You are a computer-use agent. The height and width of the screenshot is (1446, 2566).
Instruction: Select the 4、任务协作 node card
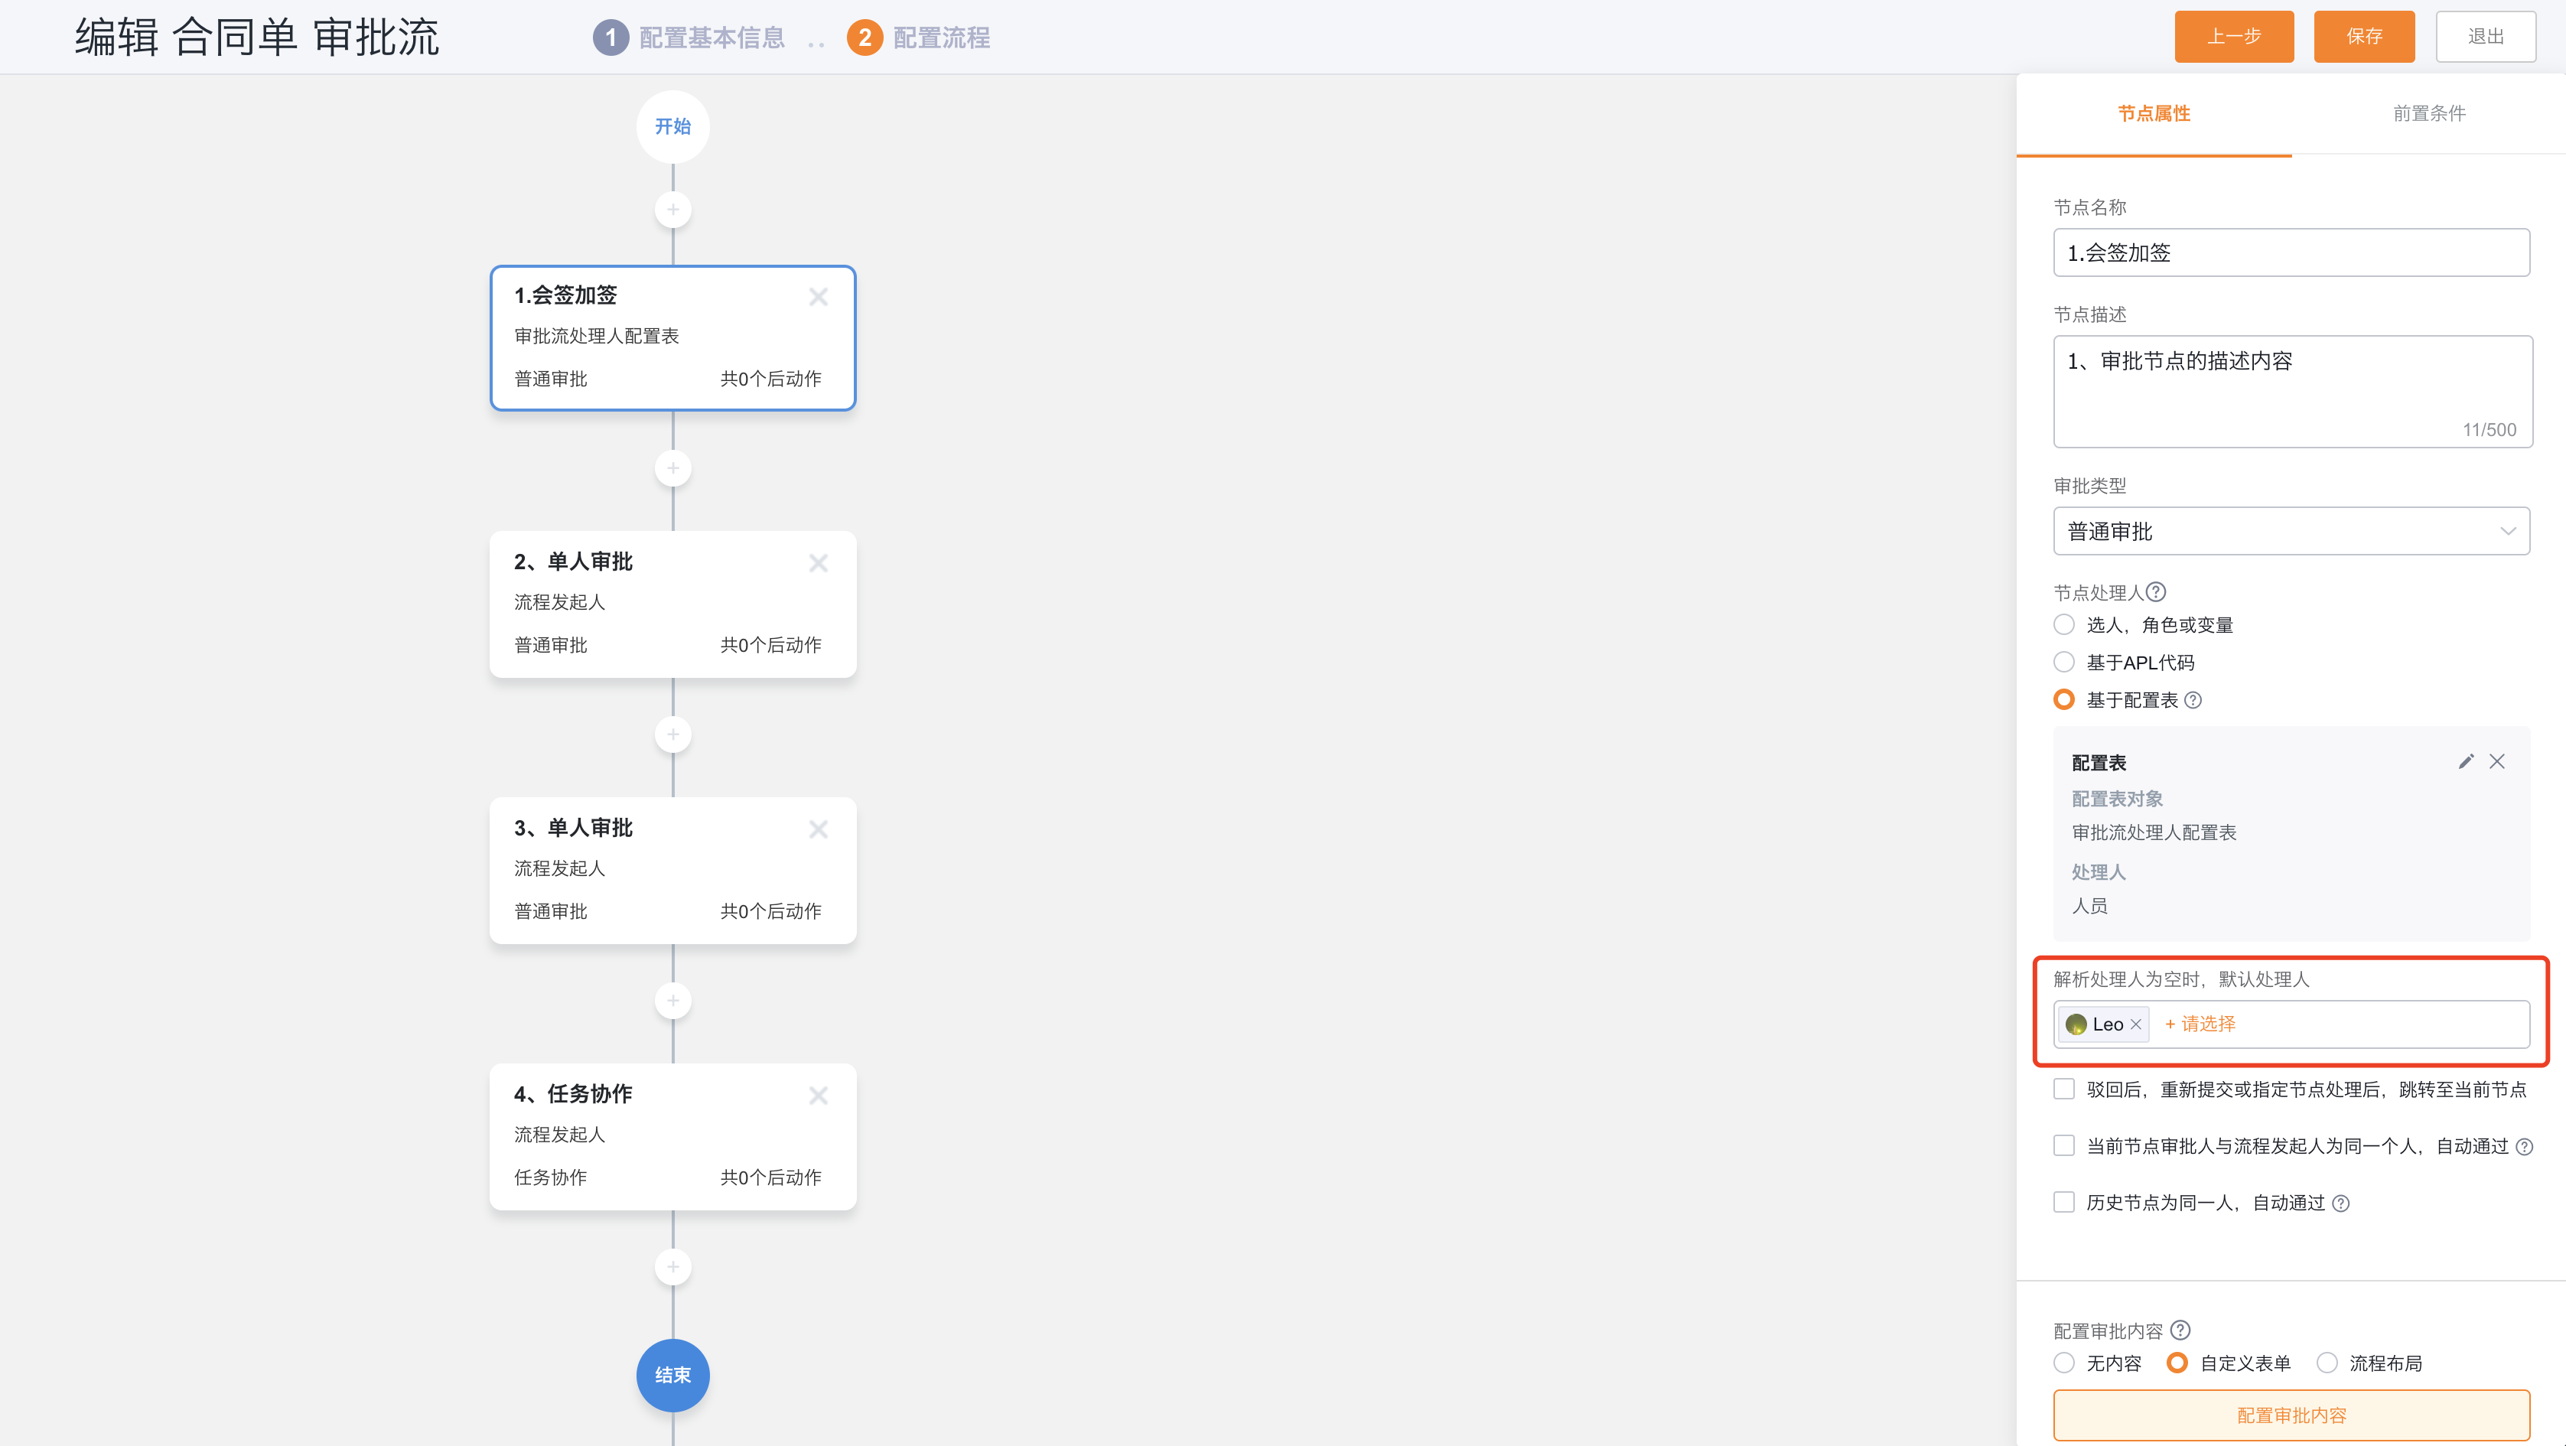[x=673, y=1136]
